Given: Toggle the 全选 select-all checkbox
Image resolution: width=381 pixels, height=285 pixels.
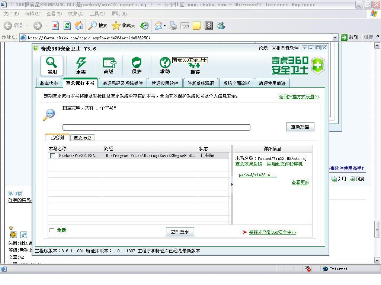Looking at the screenshot, I should tap(52, 230).
